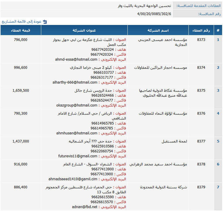Viewport: 223px width, 211px height.
Task: Click the رقم العطاء column header
Action: point(201,30)
